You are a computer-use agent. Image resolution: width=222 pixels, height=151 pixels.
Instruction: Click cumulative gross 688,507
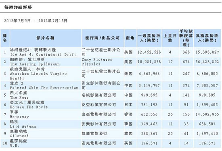[207, 124]
